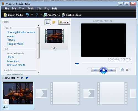Select the video clip on the storyboard
The width and height of the screenshot is (138, 111).
[x=18, y=96]
